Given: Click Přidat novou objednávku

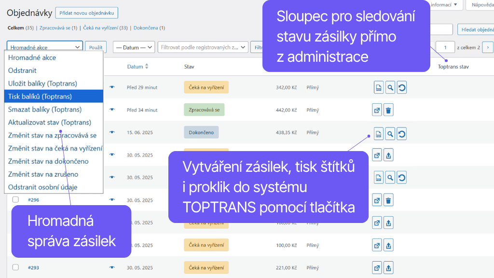Looking at the screenshot, I should pos(86,13).
